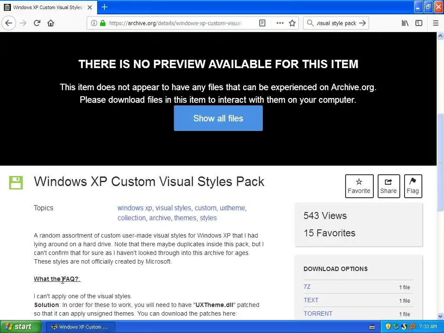Click the search magnifier icon
The image size is (444, 333).
point(310,23)
